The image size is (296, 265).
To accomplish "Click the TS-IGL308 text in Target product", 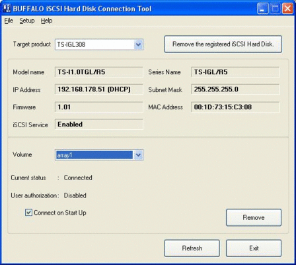I will [71, 44].
